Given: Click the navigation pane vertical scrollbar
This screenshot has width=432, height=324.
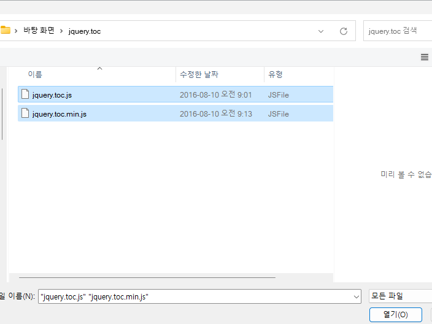Looking at the screenshot, I should click(2, 114).
